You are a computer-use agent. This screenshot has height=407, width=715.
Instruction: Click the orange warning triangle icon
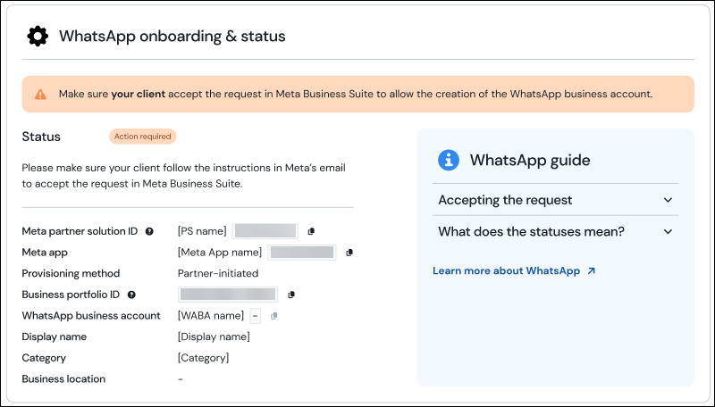tap(40, 94)
